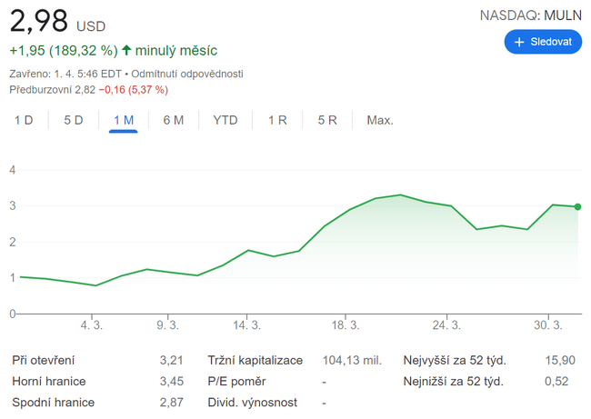Click the Při otevření stat label
Screen dimensions: 591x419
pyautogui.click(x=43, y=361)
